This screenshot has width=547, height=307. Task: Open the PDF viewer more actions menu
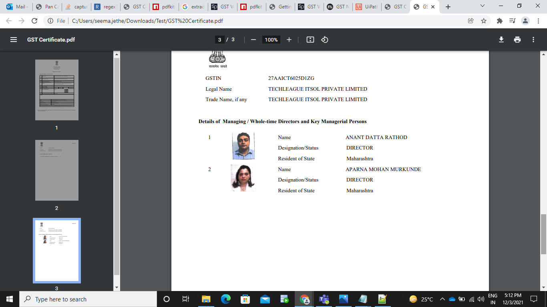533,40
